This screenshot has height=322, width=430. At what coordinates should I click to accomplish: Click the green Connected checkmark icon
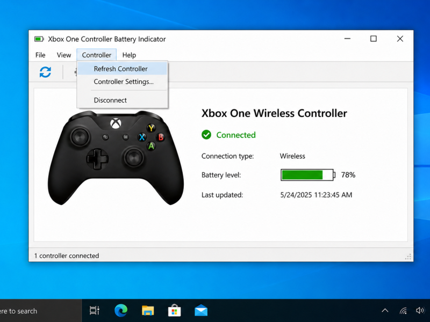pos(206,135)
